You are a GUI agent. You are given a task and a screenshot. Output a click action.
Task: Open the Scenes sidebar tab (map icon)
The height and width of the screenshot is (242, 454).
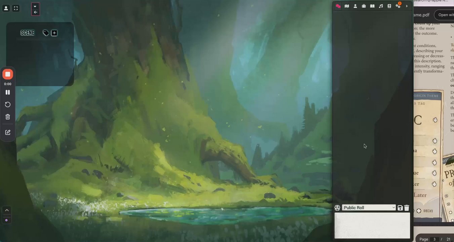tap(347, 6)
